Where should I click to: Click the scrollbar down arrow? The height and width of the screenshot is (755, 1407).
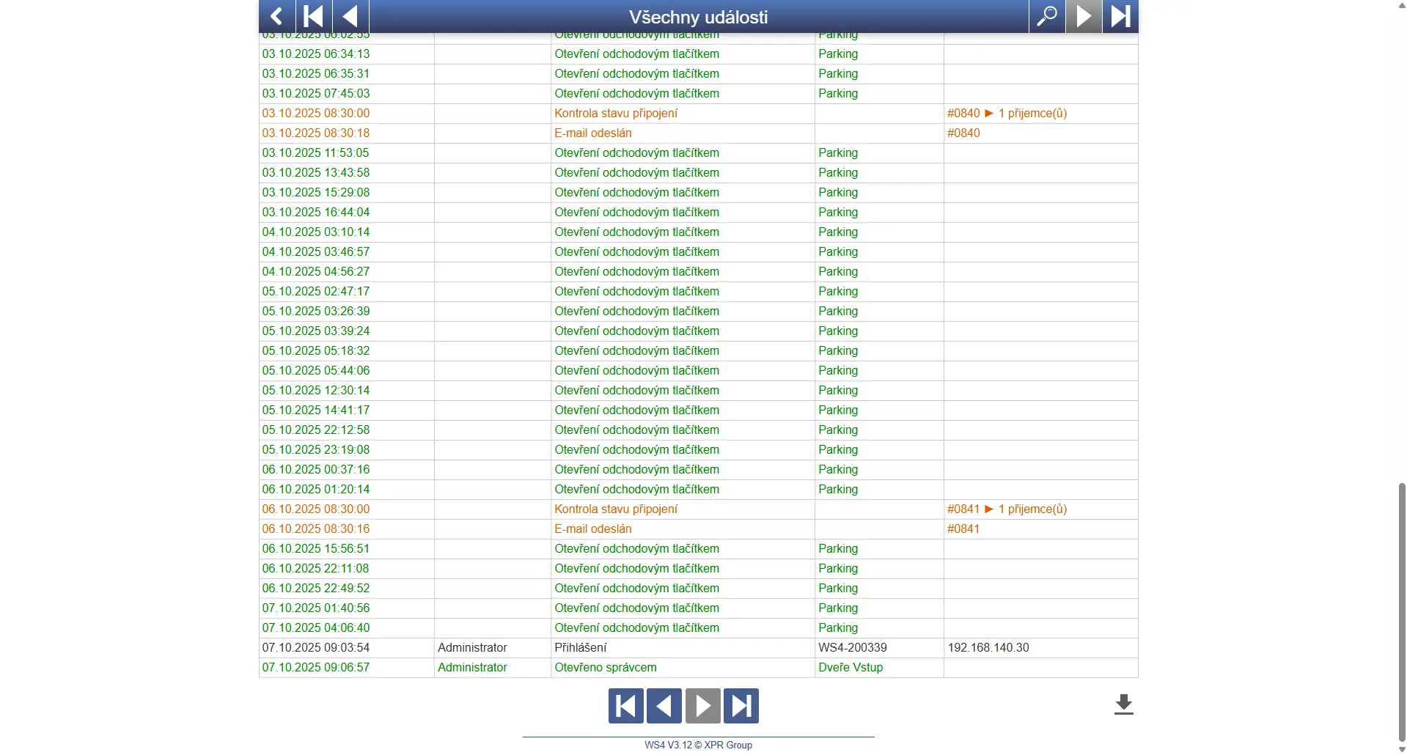pos(1402,749)
